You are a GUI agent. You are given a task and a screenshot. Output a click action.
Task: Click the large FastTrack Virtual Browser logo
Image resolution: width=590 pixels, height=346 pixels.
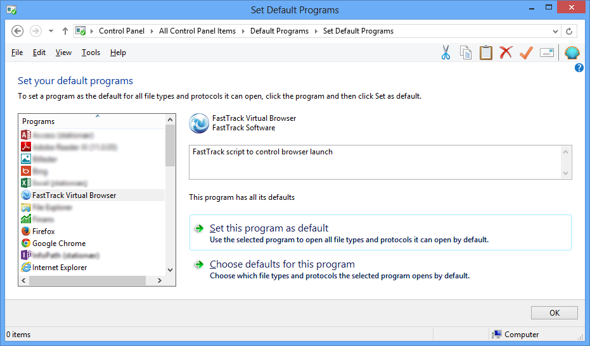pyautogui.click(x=199, y=123)
